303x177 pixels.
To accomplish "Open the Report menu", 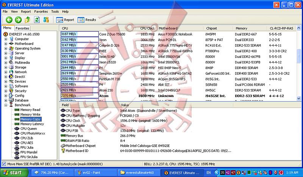I will tap(26, 12).
